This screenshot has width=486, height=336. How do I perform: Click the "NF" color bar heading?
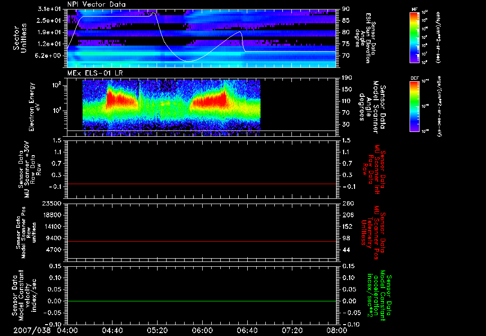tap(414, 9)
